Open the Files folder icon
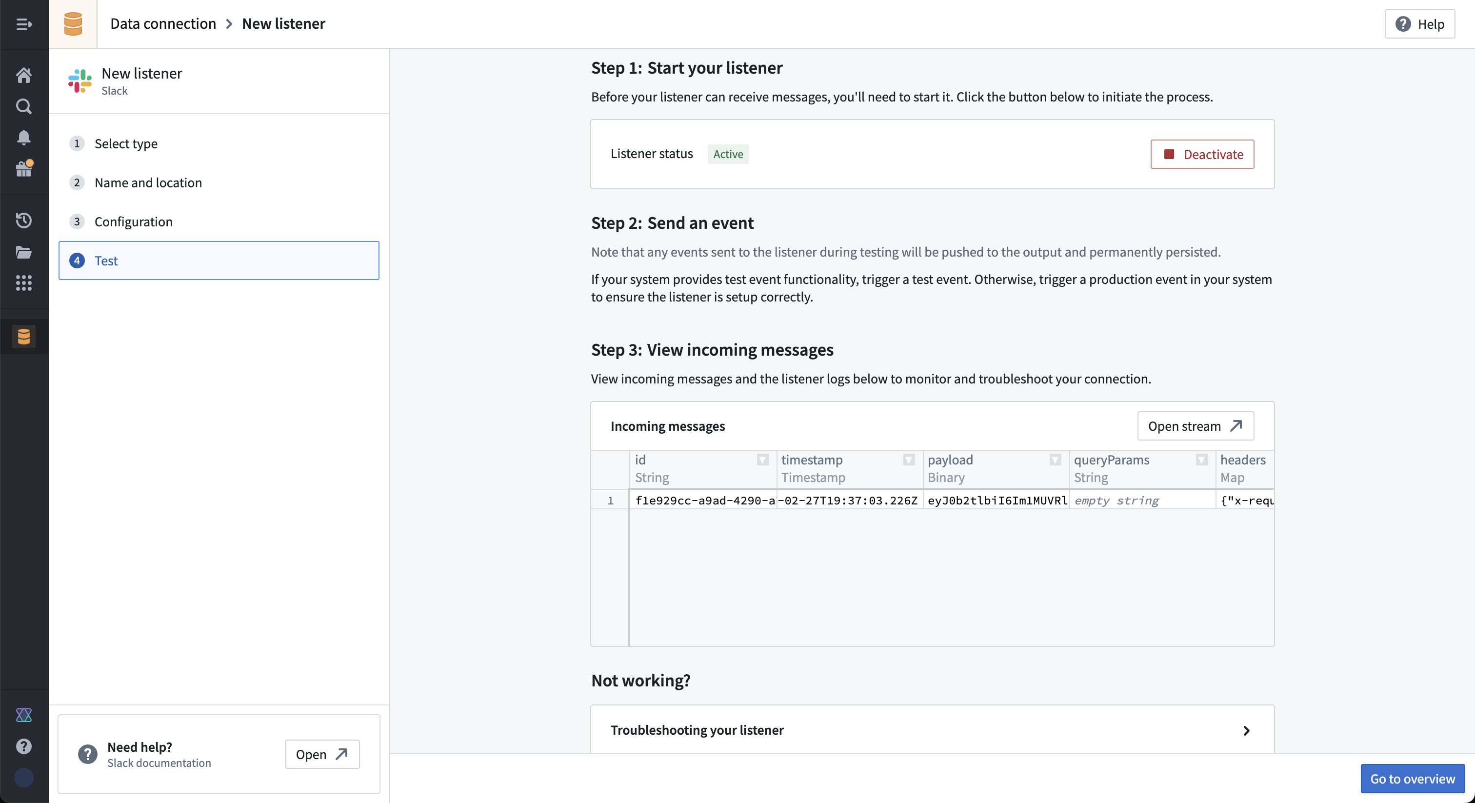1475x803 pixels. point(23,251)
